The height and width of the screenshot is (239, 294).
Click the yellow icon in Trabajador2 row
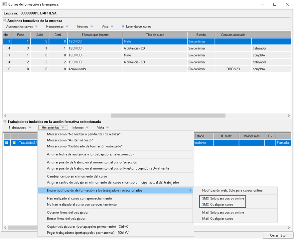[14, 143]
